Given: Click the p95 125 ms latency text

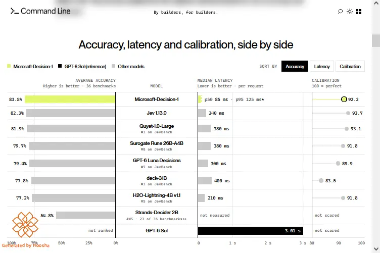Looking at the screenshot, I should (250, 99).
